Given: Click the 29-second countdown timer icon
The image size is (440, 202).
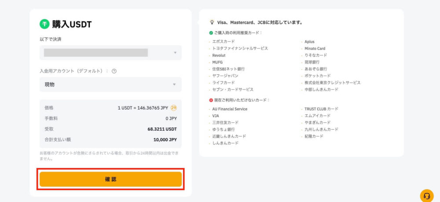Looking at the screenshot, I should coord(174,108).
